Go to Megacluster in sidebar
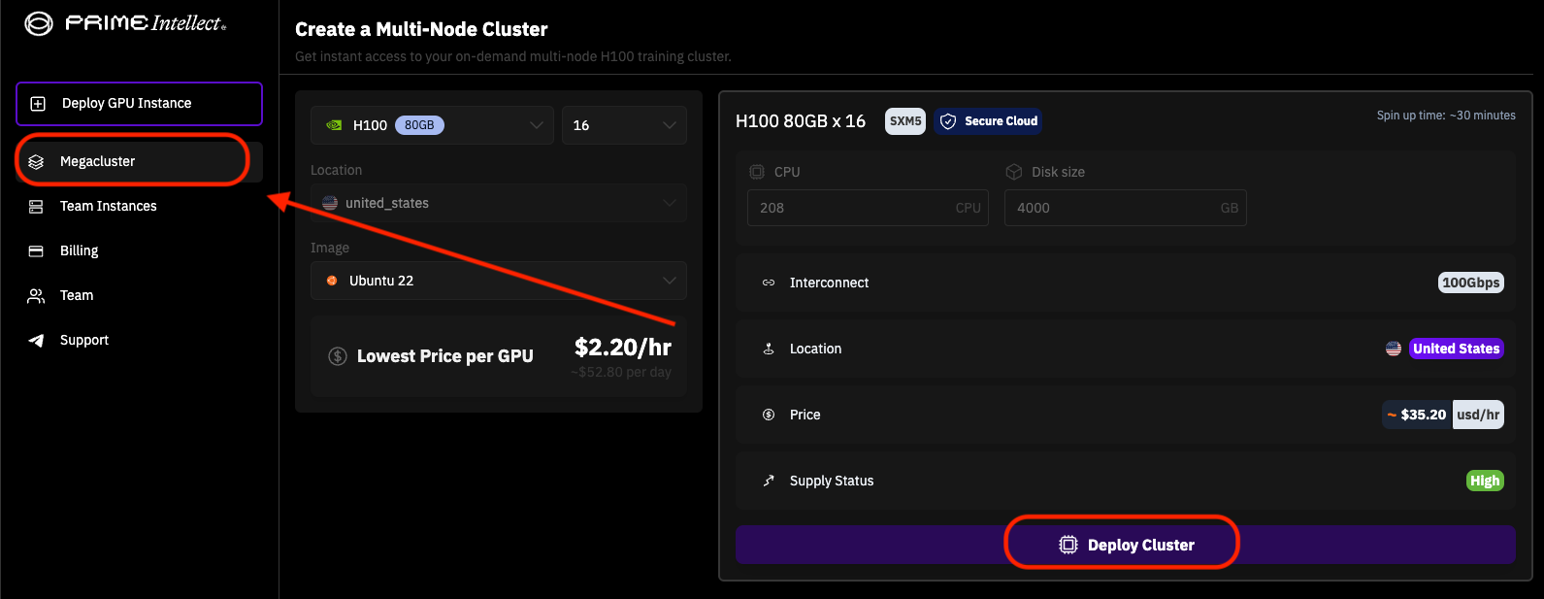 [x=139, y=162]
